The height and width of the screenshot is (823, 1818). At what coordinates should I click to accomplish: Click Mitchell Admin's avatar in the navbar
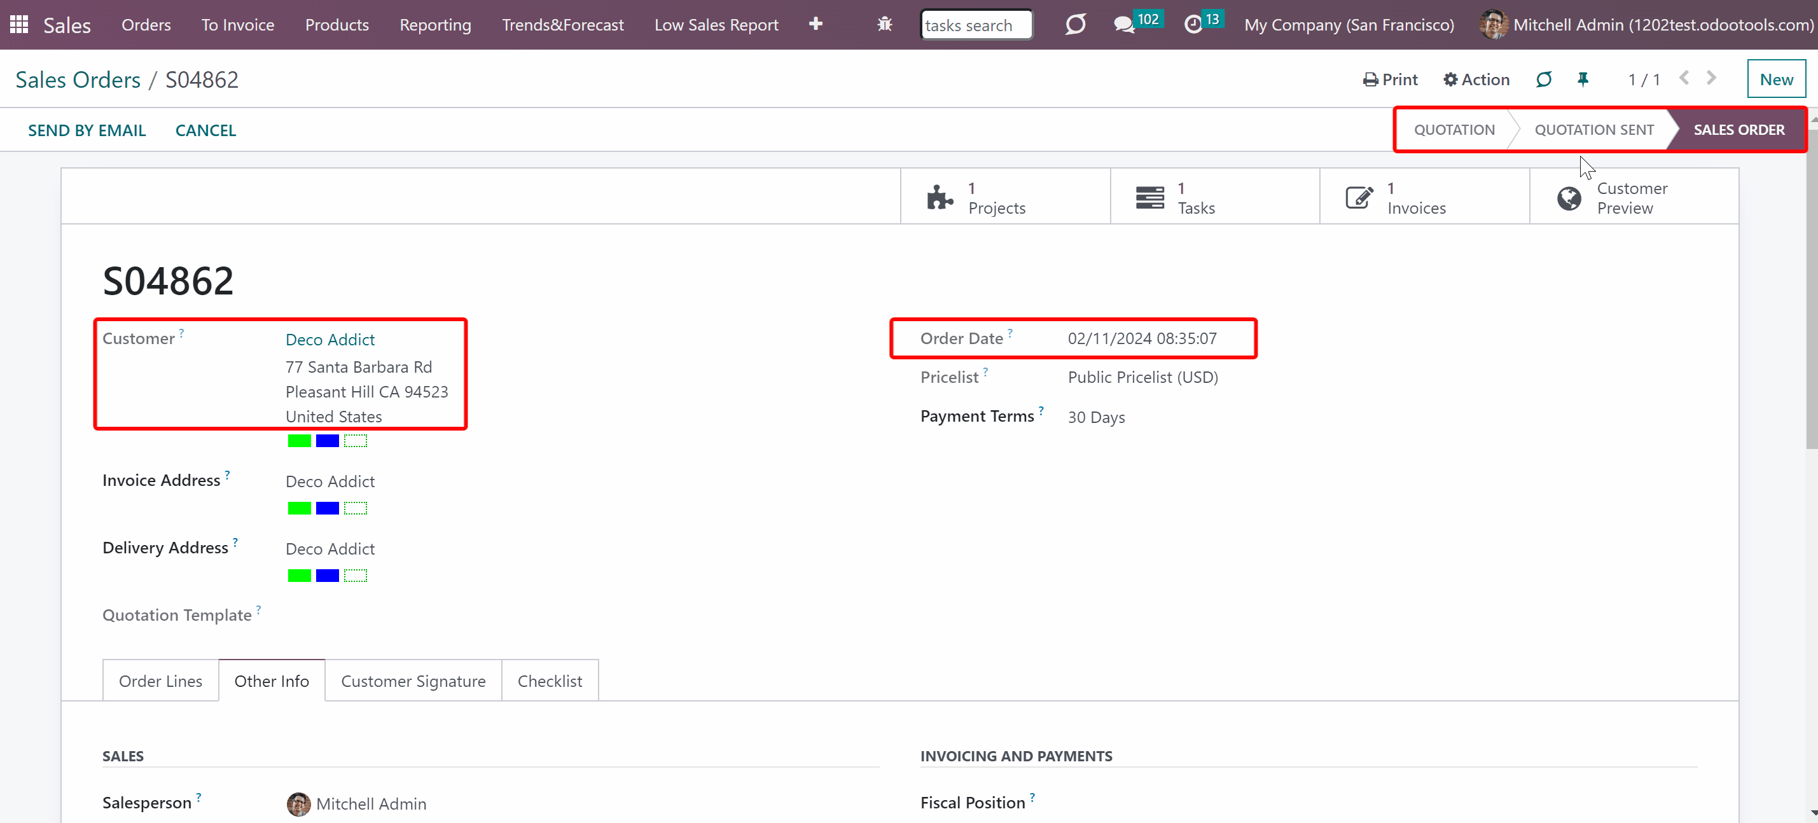1493,25
